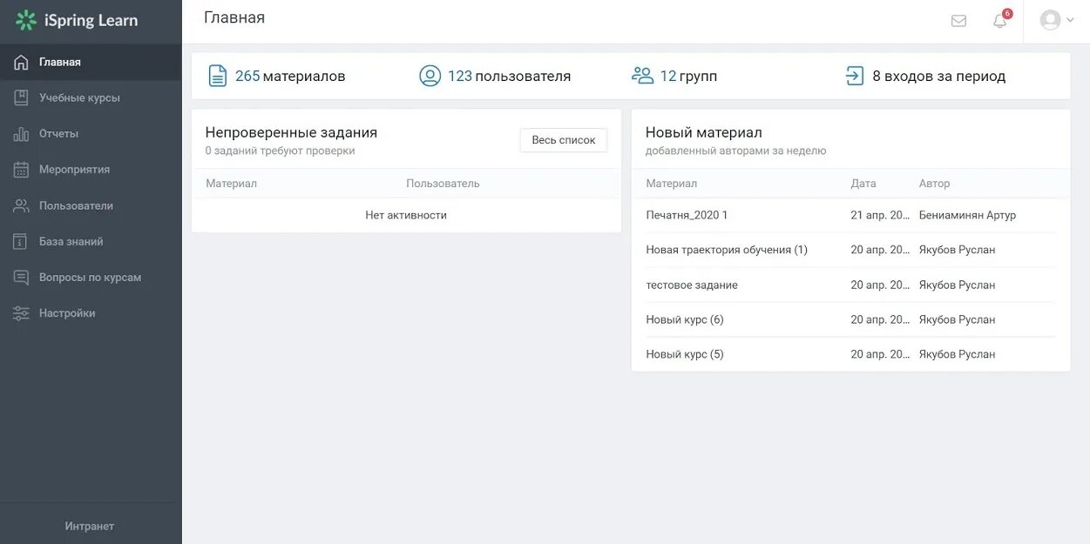Open notifications bell icon
This screenshot has height=544, width=1090.
pos(999,21)
